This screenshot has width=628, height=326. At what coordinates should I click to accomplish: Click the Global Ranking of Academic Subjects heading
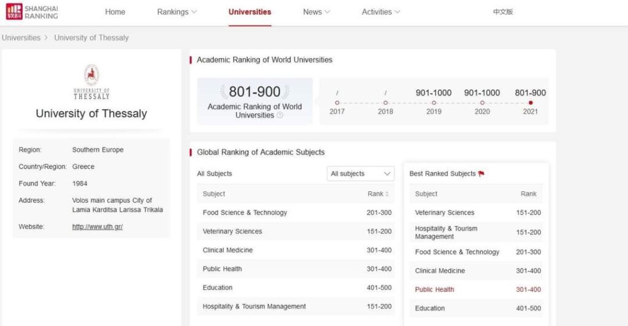(261, 153)
